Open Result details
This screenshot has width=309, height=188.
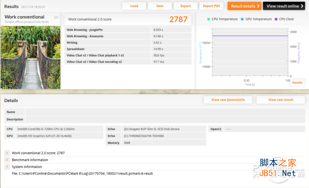(244, 6)
